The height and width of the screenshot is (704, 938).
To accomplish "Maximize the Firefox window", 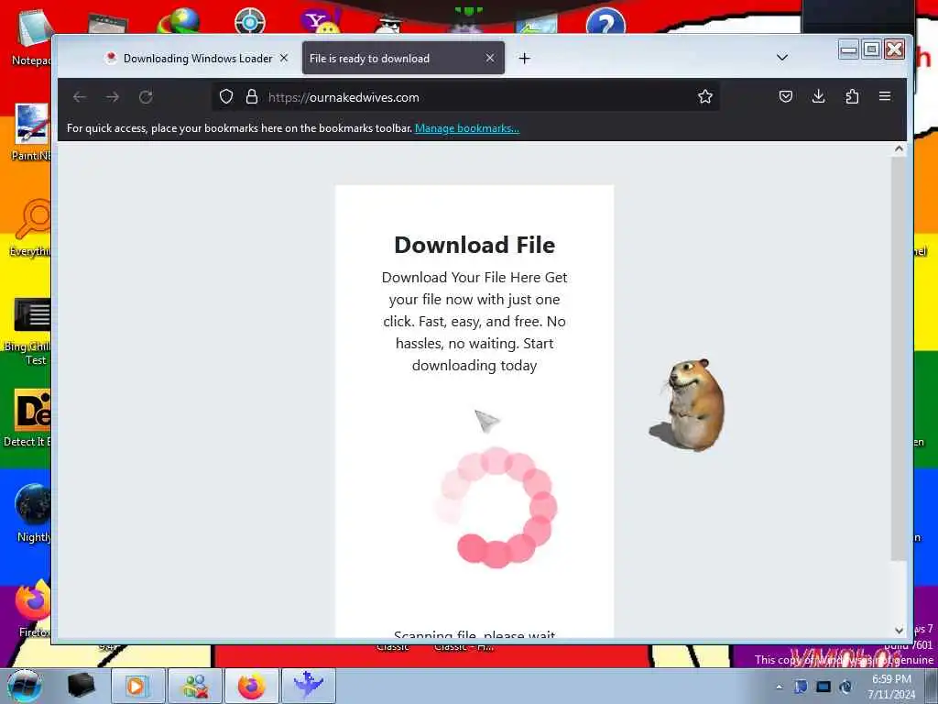I will 872,49.
